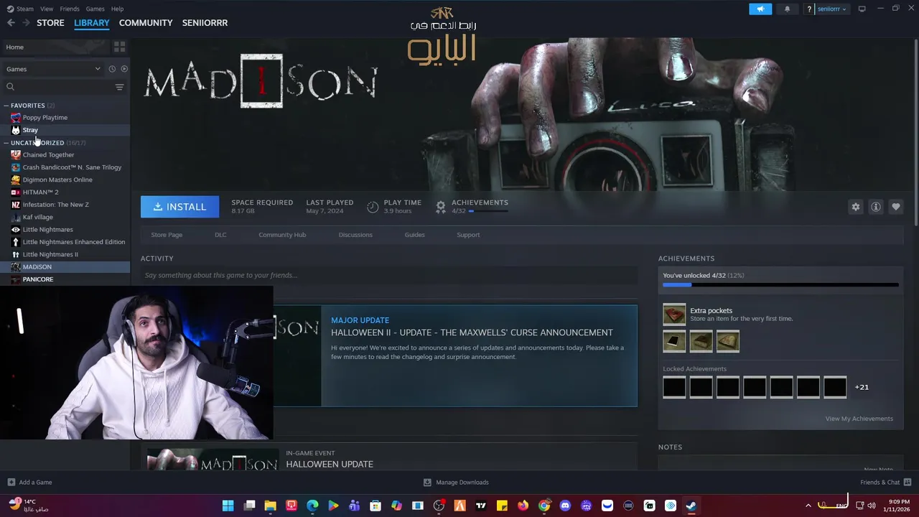Viewport: 919px width, 517px height.
Task: Open File Explorer from the taskbar
Action: (x=270, y=506)
